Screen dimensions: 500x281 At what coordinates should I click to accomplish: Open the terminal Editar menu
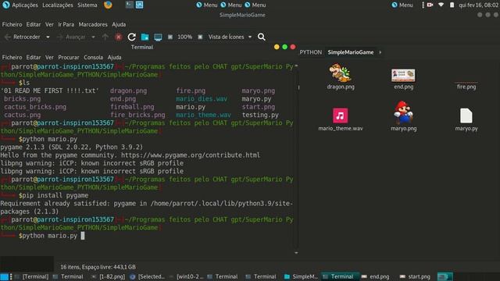click(x=34, y=57)
